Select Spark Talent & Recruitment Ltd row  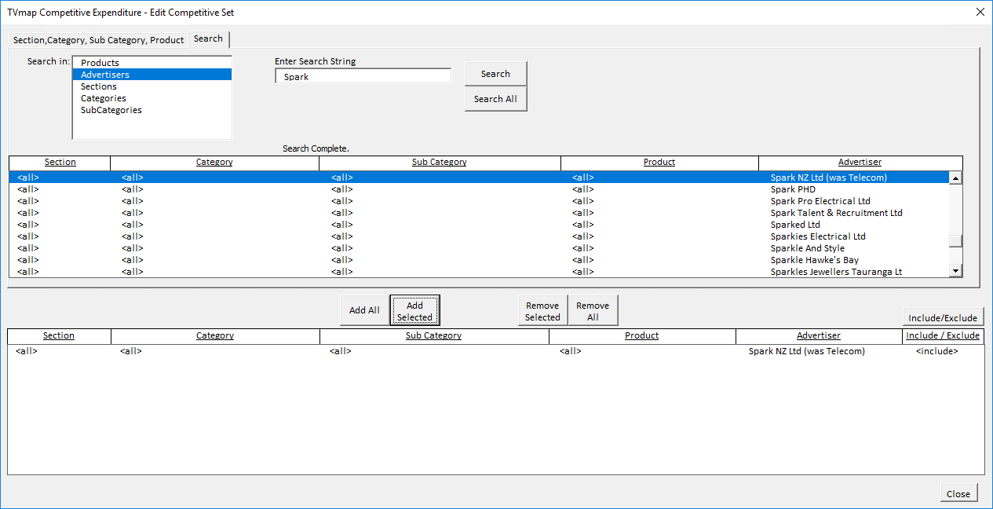point(479,213)
